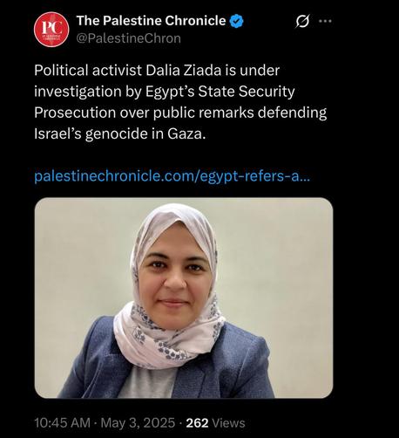399x438 pixels.
Task: Click the blue verified checkmark badge
Action: click(x=237, y=21)
